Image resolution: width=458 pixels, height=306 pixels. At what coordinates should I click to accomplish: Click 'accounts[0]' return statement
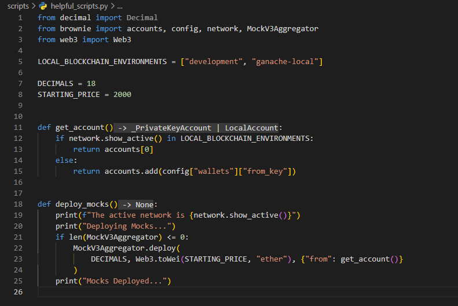click(129, 150)
